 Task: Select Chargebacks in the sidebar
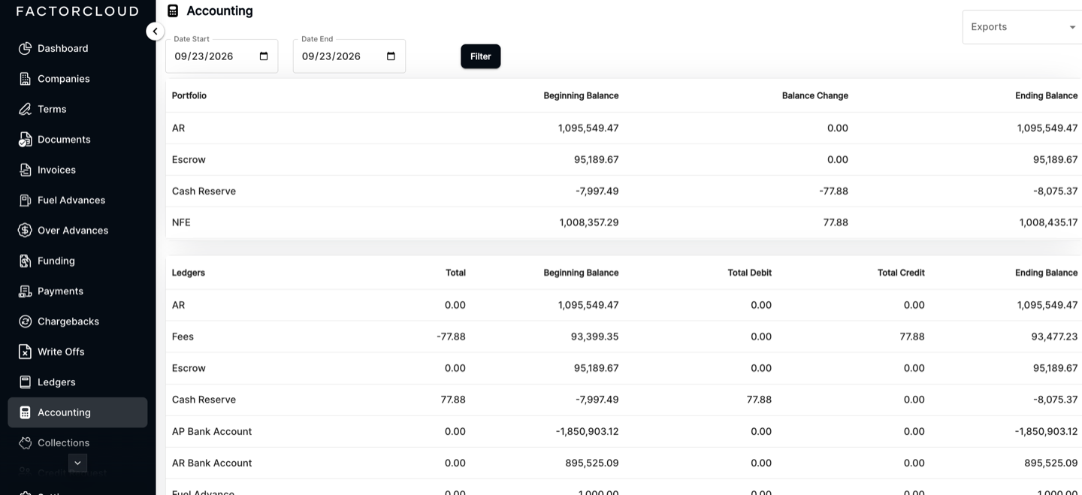tap(77, 321)
